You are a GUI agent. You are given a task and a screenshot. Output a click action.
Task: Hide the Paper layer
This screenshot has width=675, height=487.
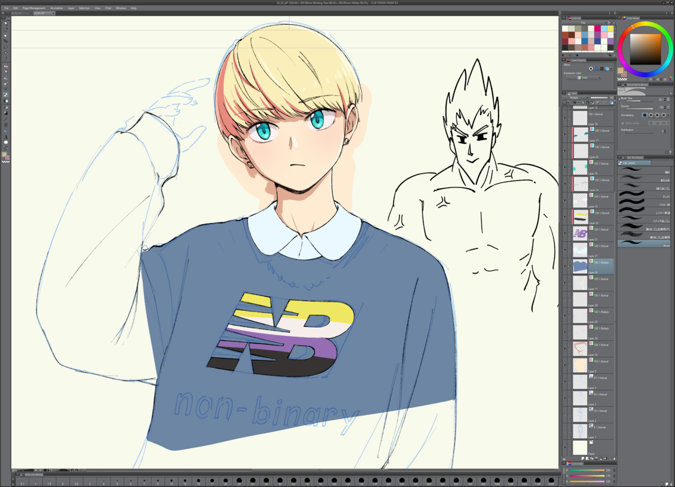(x=565, y=447)
